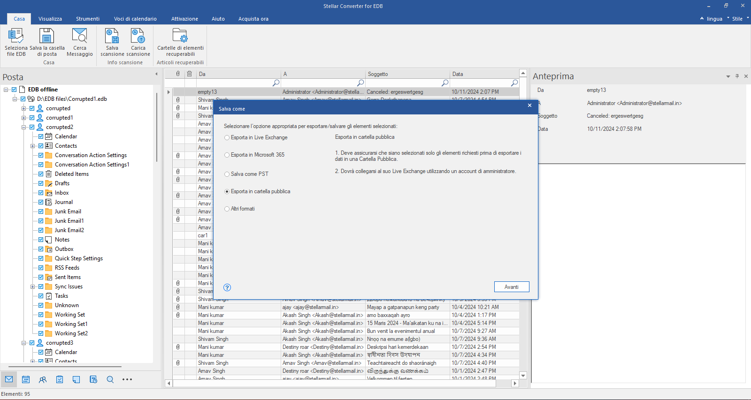The image size is (751, 400).
Task: Collapse the Posta pane arrow
Action: [156, 74]
